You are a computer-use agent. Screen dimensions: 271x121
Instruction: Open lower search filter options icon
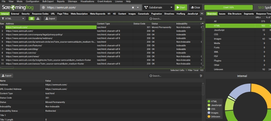click(201, 76)
